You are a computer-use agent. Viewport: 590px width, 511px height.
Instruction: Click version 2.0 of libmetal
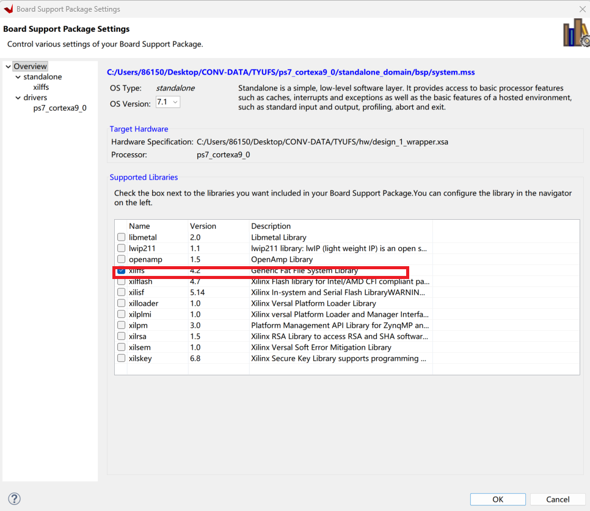195,237
